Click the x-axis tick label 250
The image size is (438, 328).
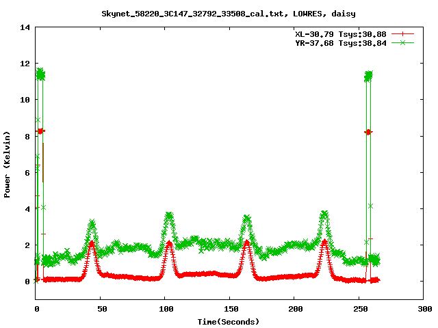361,309
